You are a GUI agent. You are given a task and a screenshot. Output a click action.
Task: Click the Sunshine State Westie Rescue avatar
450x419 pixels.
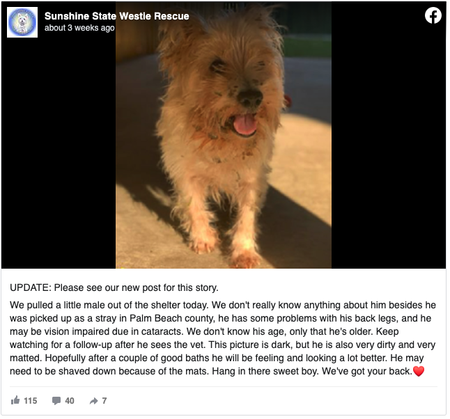point(22,22)
